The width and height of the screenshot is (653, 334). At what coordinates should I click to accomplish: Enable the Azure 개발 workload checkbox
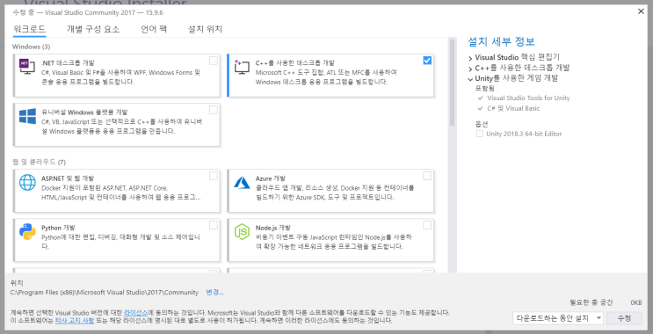tap(427, 176)
